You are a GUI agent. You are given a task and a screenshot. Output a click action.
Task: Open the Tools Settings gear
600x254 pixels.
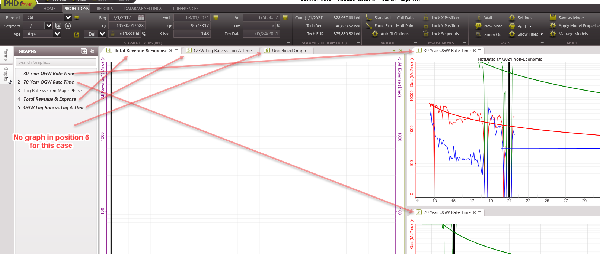(521, 17)
